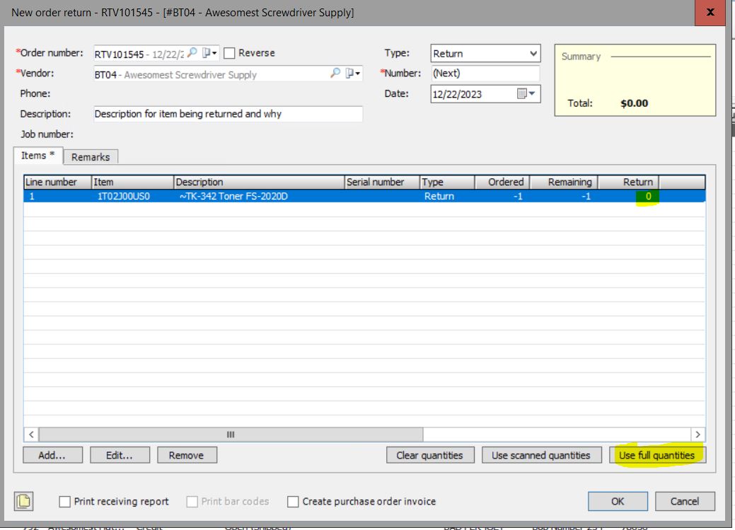735x530 pixels.
Task: Click the Order number search magnifier icon
Action: click(192, 53)
